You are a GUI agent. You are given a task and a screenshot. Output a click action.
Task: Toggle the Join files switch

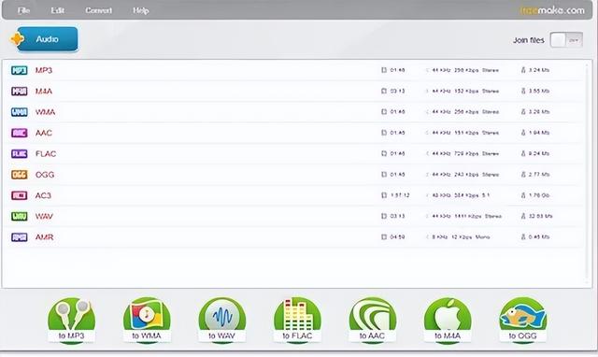click(566, 39)
